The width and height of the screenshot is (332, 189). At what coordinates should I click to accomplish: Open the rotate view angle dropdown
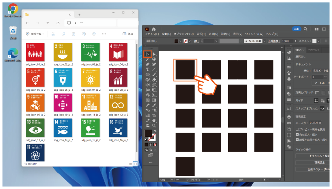pos(187,180)
